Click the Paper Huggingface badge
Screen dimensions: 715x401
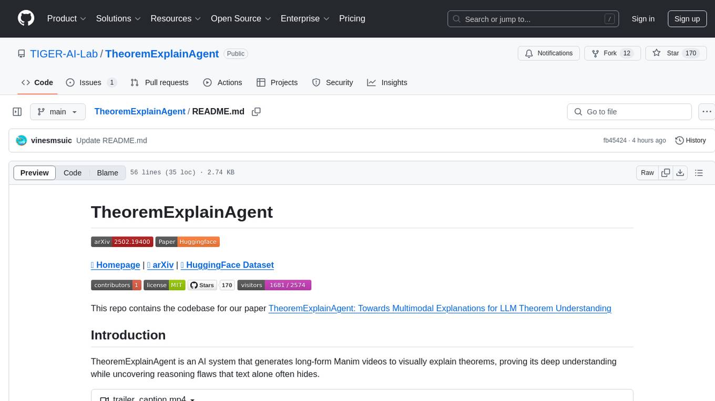pyautogui.click(x=187, y=241)
